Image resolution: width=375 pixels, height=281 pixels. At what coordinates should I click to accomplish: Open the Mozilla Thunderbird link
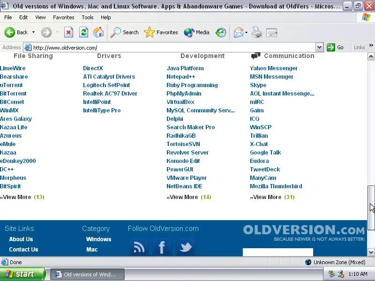click(x=276, y=186)
